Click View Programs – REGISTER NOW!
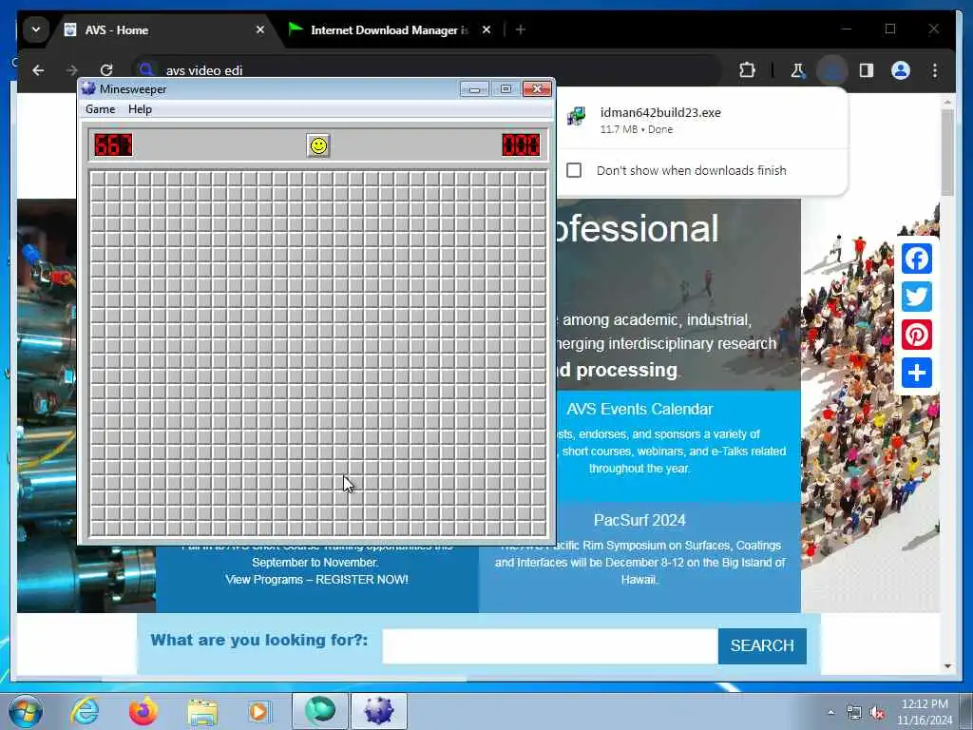This screenshot has height=730, width=973. tap(316, 579)
